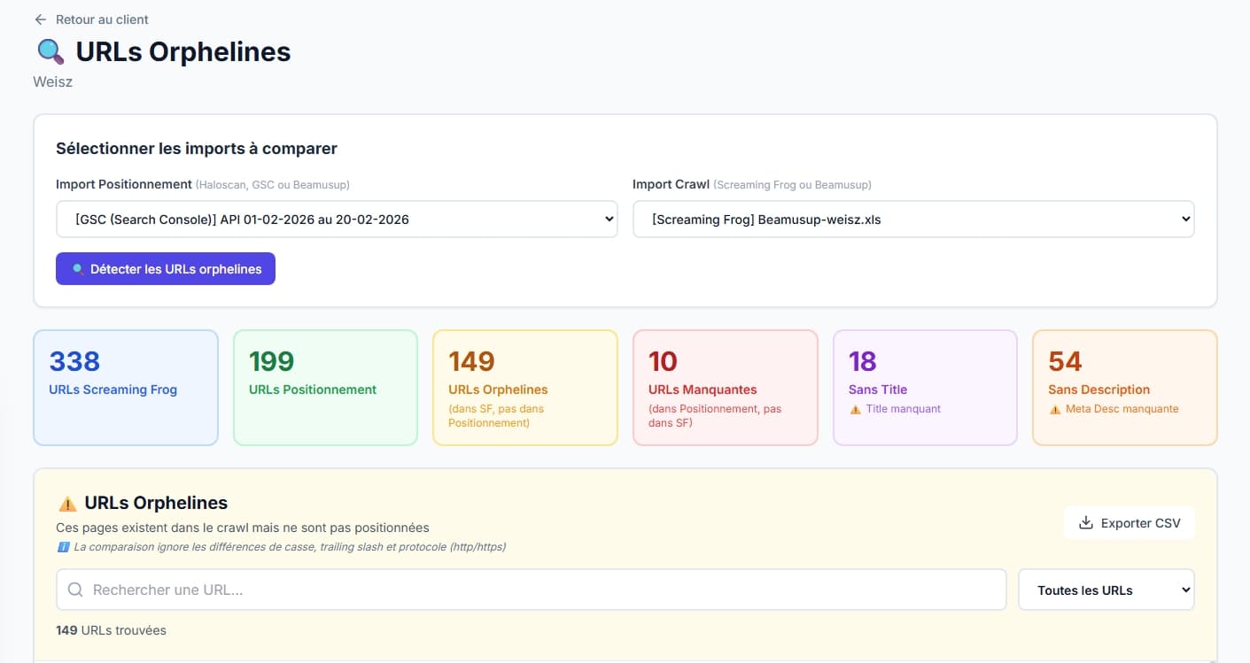Viewport: 1250px width, 663px height.
Task: Open the Import Positionnement dropdown
Action: (x=337, y=220)
